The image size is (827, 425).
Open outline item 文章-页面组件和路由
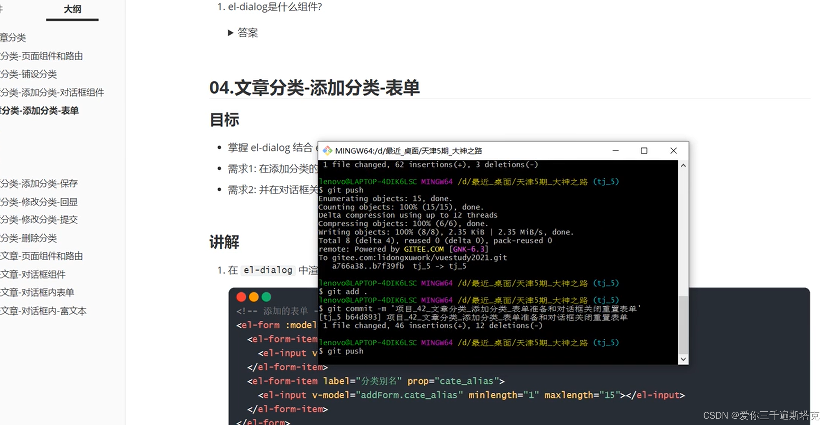(x=41, y=256)
